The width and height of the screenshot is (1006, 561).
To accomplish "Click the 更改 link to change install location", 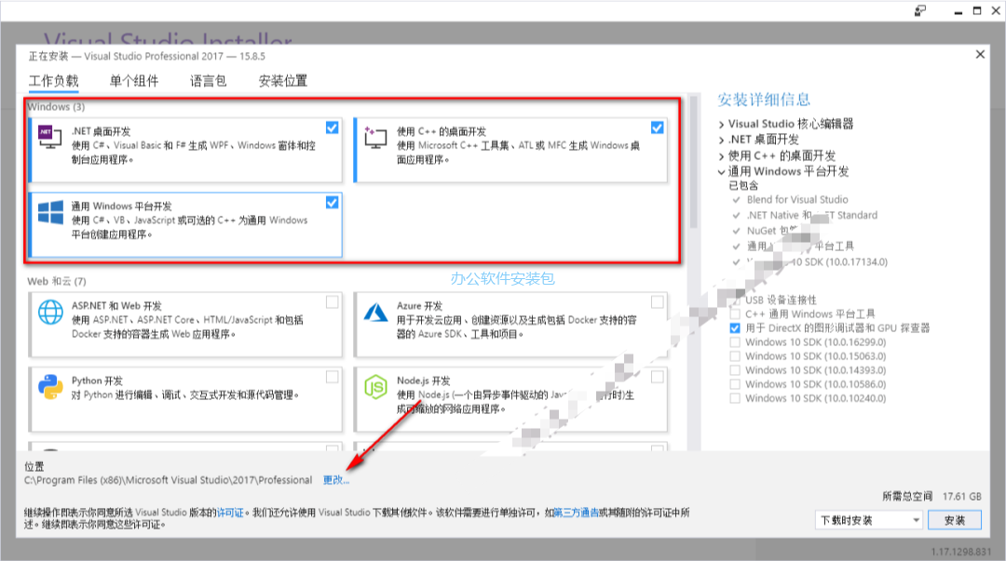I will 336,480.
